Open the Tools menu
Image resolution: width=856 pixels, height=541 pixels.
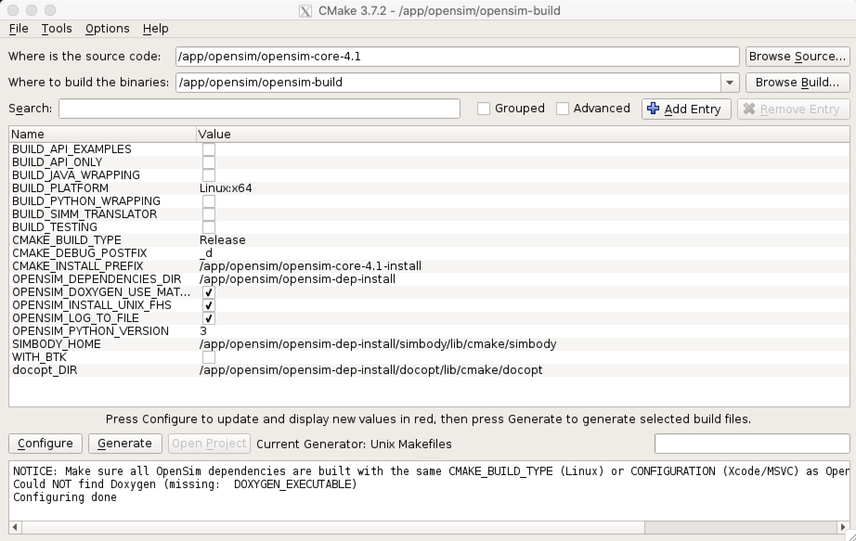click(56, 28)
